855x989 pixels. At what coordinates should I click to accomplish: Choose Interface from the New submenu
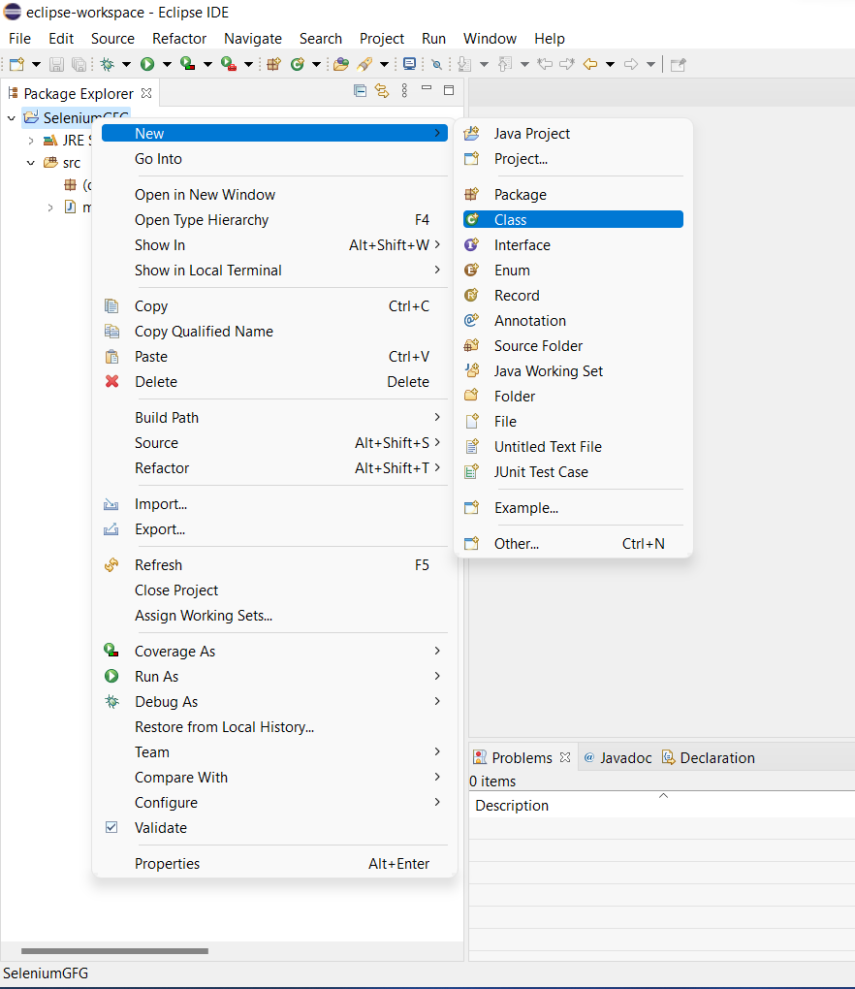(x=573, y=244)
